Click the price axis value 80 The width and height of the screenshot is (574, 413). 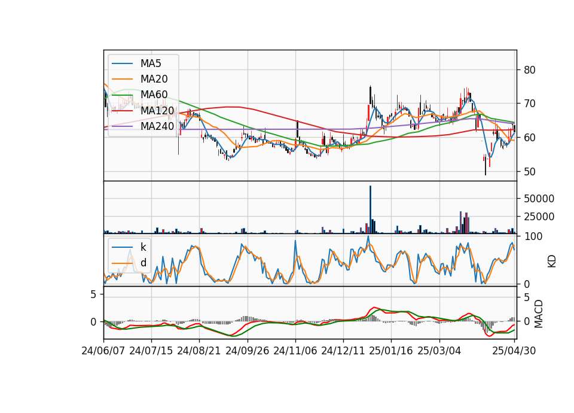coord(530,70)
